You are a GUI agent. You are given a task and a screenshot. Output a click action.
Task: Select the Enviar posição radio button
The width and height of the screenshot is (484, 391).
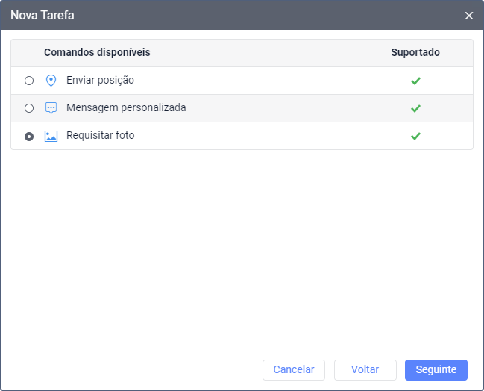tap(29, 81)
